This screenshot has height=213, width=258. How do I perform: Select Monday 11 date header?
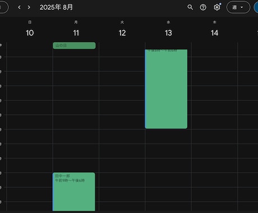76,33
